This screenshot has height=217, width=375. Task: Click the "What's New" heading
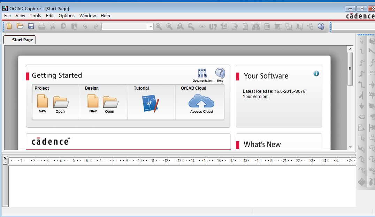tap(262, 144)
